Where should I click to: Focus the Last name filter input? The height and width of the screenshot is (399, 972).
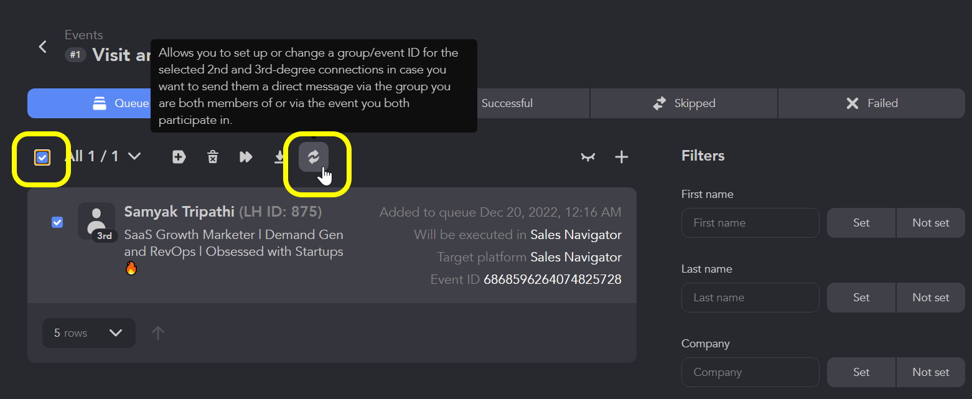pos(750,298)
